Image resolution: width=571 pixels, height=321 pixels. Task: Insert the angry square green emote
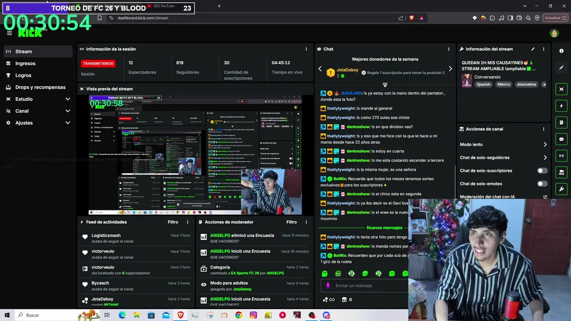[x=338, y=274]
